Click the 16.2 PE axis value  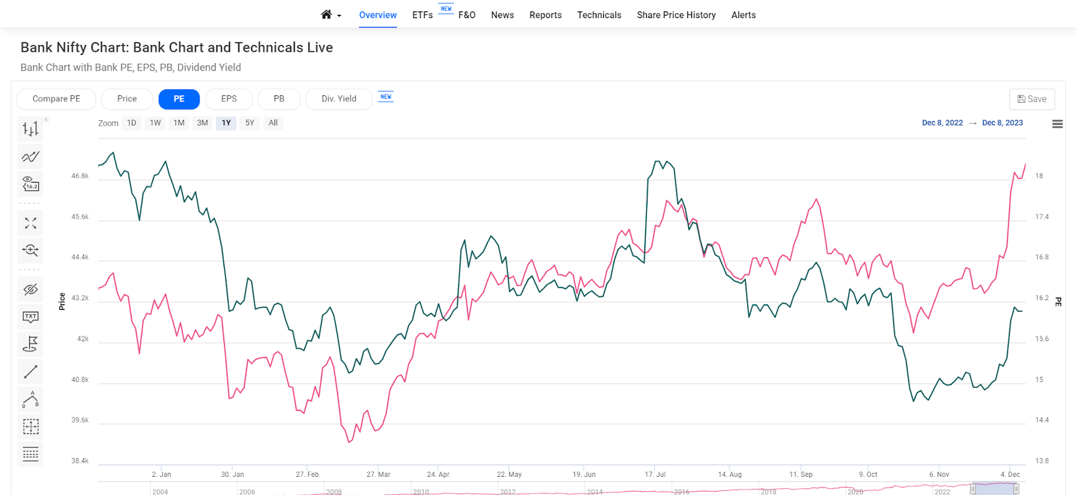click(x=1042, y=298)
